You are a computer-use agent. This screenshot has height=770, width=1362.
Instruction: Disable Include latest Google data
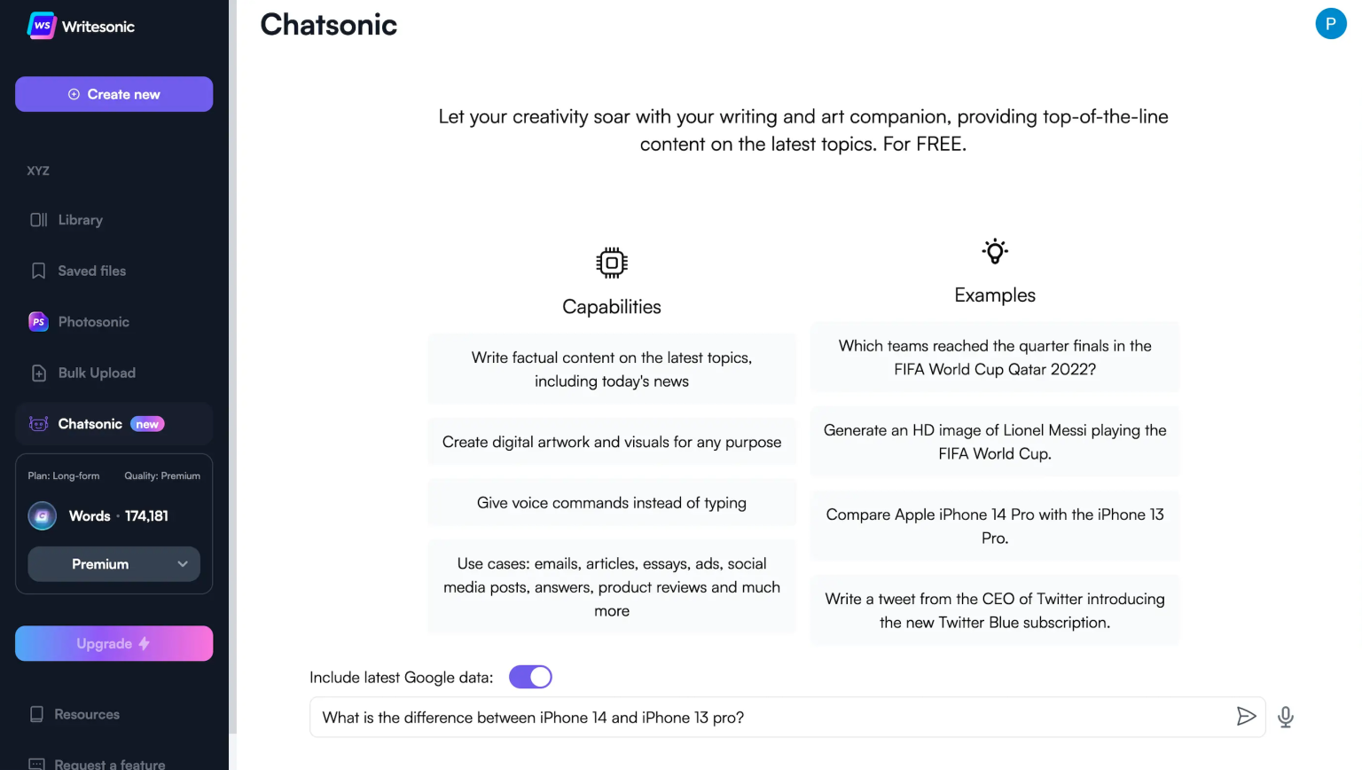(x=530, y=676)
